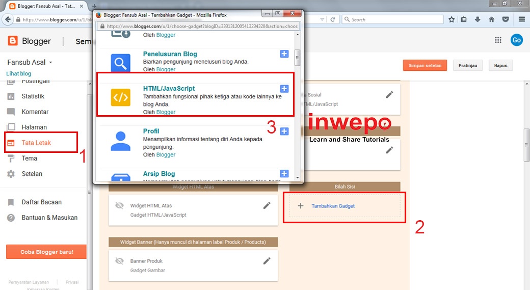The image size is (530, 290).
Task: Click scroll down arrow in gadget popup
Action: point(297,177)
